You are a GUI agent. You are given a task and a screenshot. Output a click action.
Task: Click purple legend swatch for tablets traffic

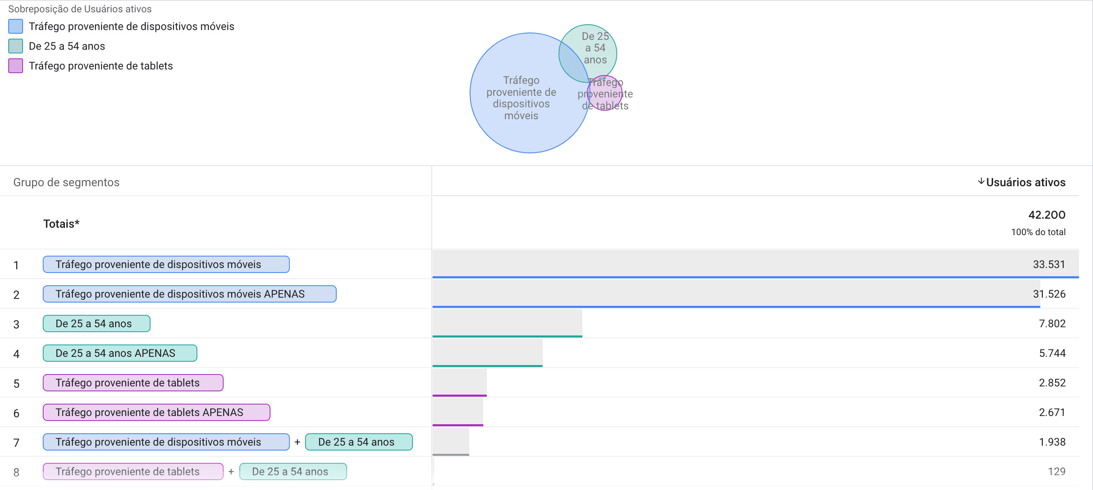(16, 66)
